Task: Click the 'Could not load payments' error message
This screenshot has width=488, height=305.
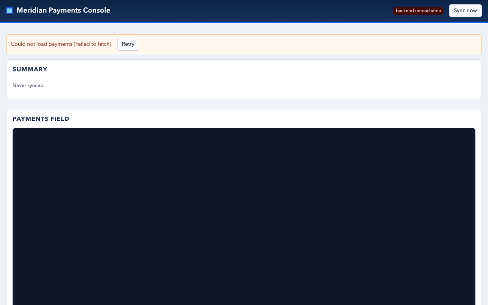Action: (x=62, y=44)
